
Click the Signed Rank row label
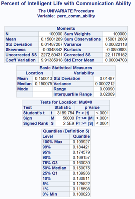pos(36,123)
